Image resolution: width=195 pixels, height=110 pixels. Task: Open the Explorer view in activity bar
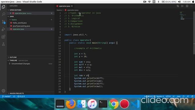(3, 7)
